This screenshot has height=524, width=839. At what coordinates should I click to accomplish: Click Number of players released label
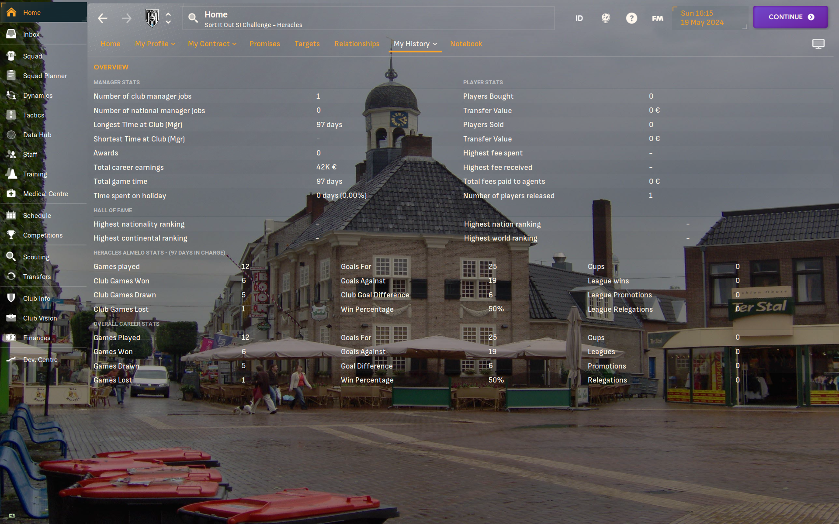[509, 196]
